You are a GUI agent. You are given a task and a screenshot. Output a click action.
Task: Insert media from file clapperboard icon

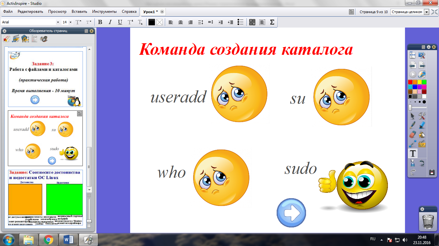click(x=422, y=144)
